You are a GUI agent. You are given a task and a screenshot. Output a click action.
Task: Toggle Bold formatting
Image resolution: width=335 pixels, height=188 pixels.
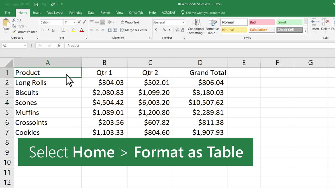coord(43,30)
